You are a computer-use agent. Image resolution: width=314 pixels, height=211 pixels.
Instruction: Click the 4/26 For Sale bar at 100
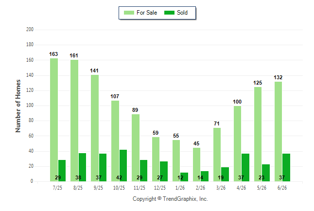(238, 144)
